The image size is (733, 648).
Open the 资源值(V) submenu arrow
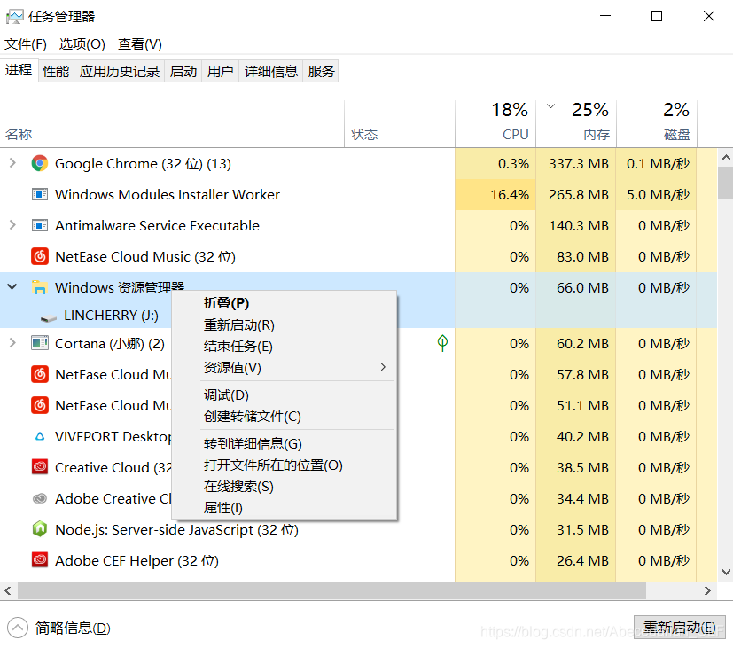click(383, 367)
